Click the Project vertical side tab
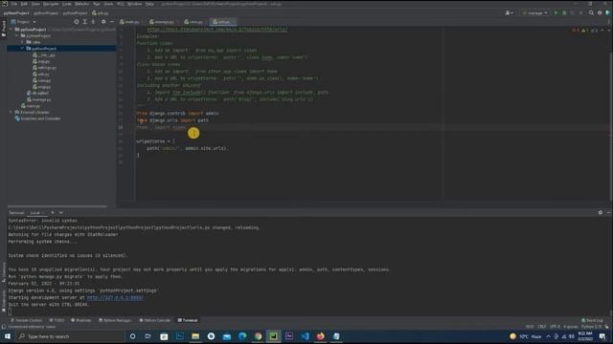 point(4,30)
